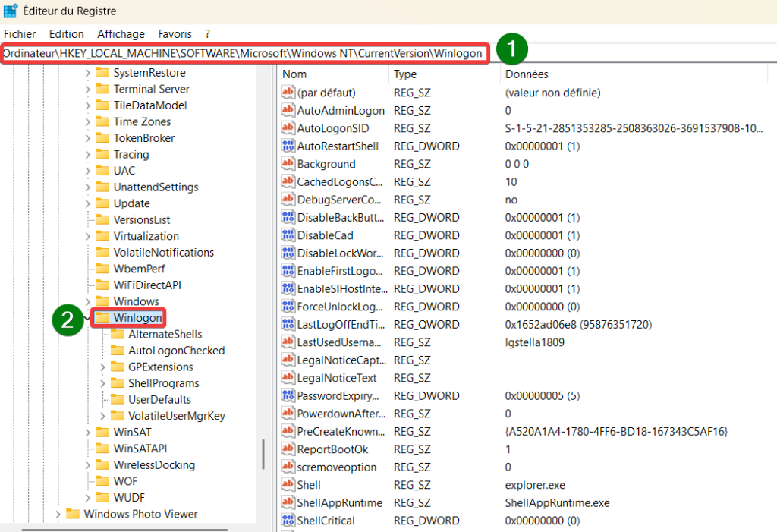Click the WinSAT folder icon

102,432
